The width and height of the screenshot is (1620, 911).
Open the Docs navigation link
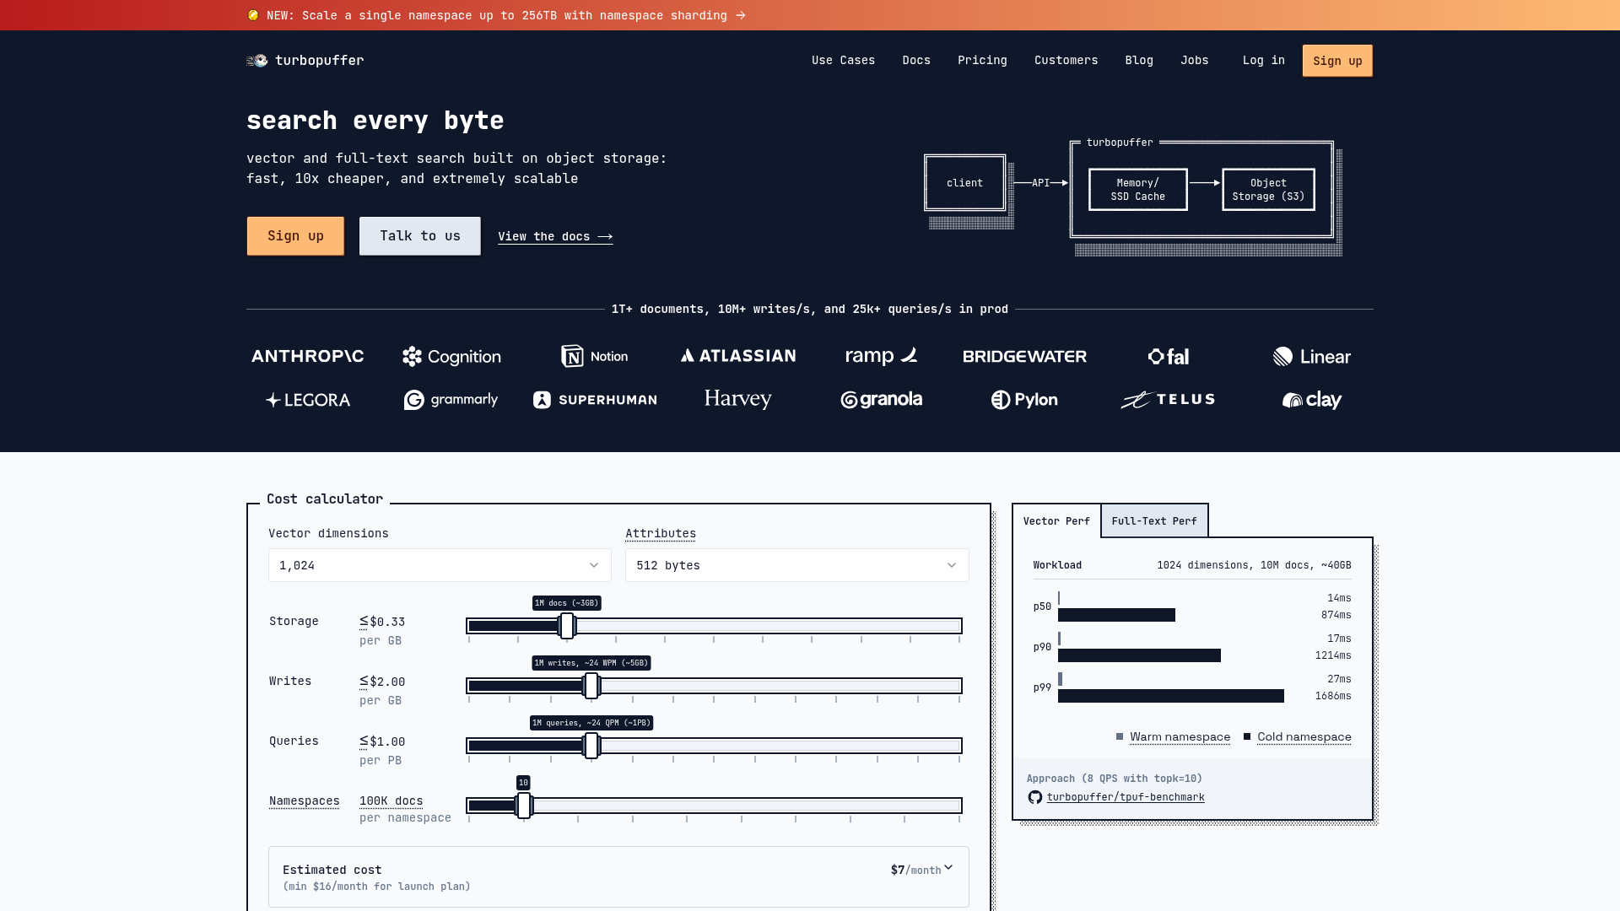916,61
